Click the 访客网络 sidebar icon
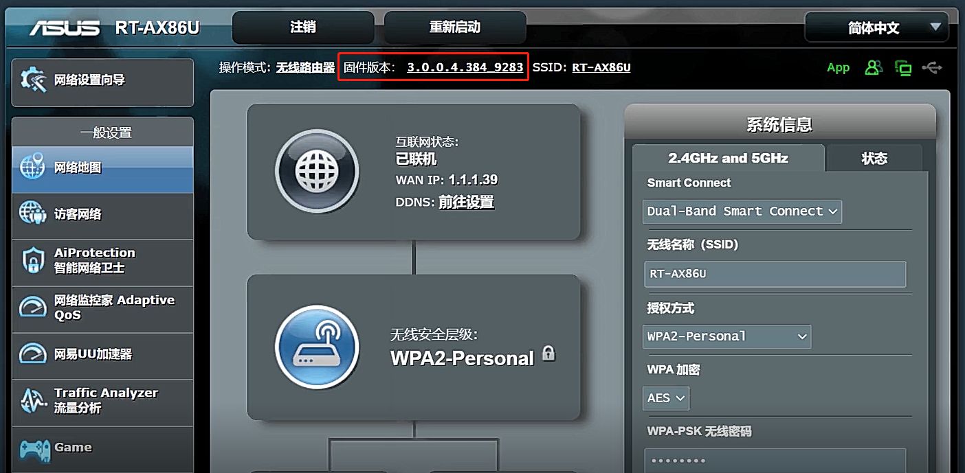 [33, 214]
